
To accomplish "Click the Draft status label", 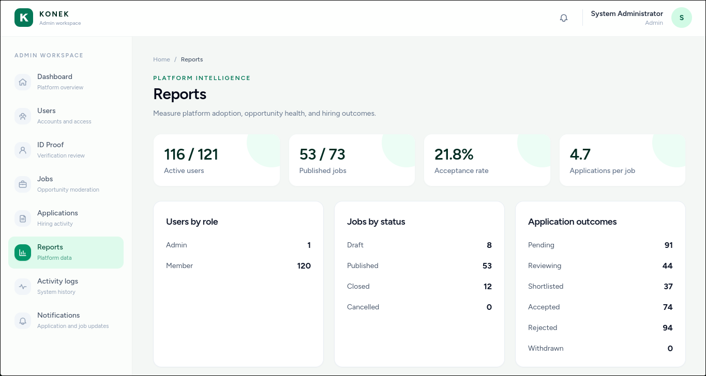I will point(355,245).
